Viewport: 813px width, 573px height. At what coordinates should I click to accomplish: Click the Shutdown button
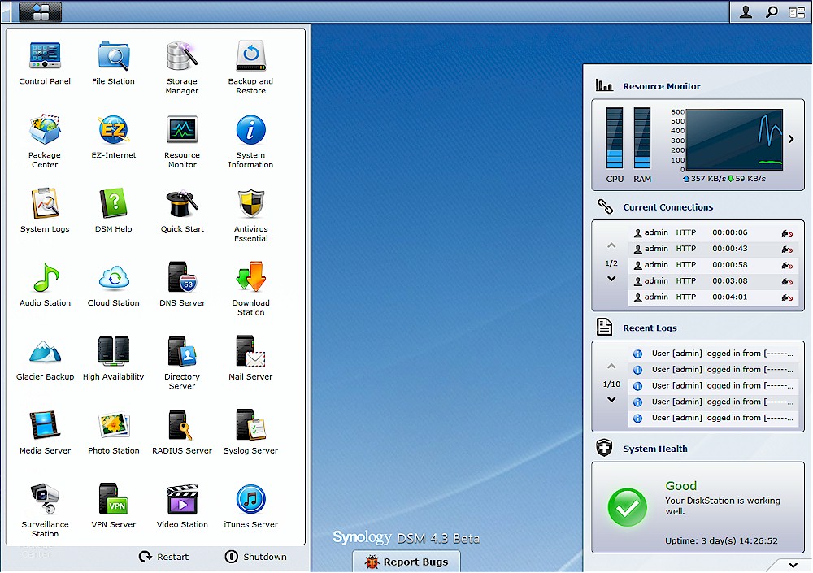pos(255,557)
